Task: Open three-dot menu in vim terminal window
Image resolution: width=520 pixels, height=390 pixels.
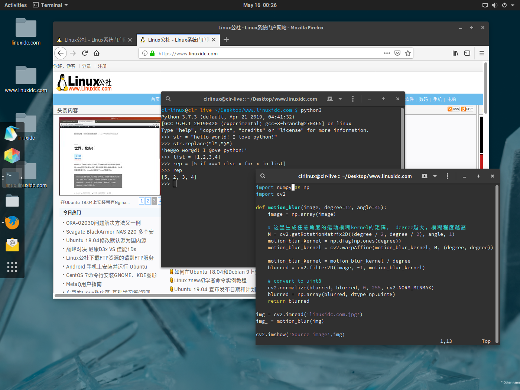Action: [x=448, y=176]
